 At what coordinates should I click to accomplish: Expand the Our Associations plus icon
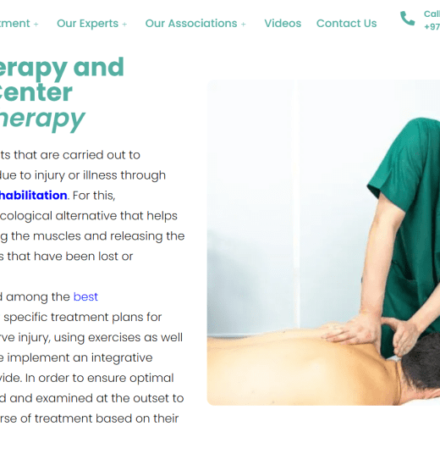click(x=243, y=25)
